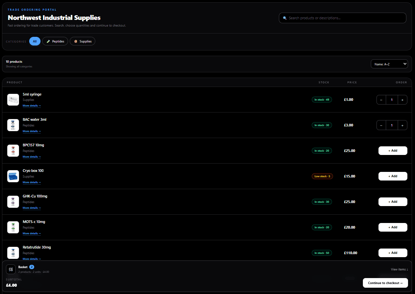Open the basket cart icon
The height and width of the screenshot is (294, 415).
click(x=11, y=269)
